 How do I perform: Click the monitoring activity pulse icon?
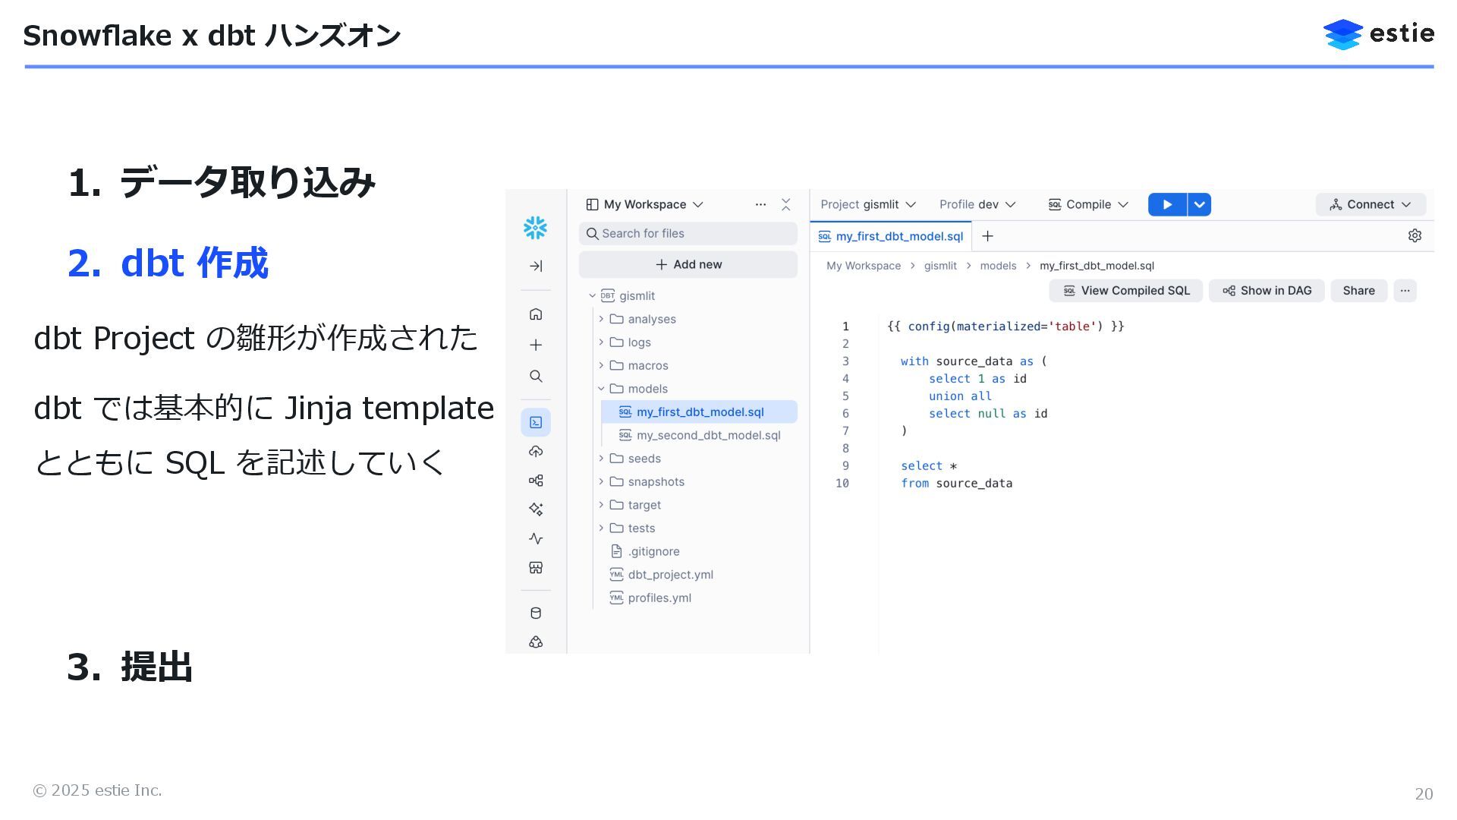coord(536,538)
